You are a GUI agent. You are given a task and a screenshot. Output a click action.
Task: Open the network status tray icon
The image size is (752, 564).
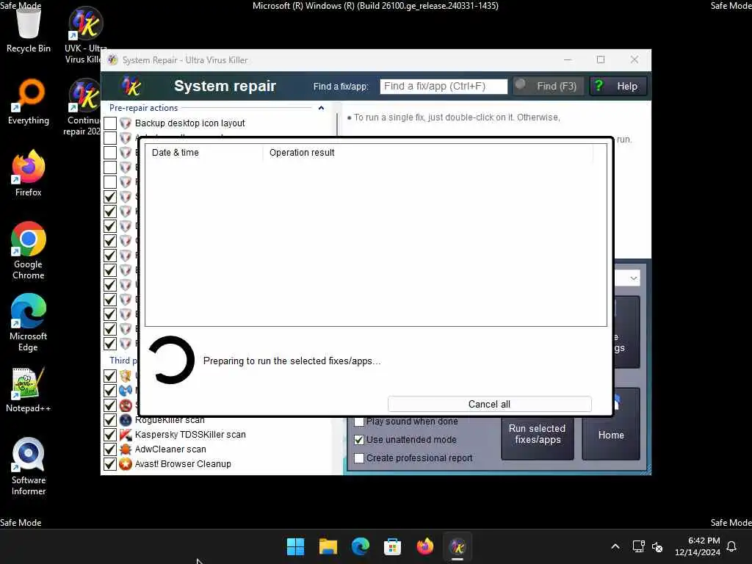(638, 546)
